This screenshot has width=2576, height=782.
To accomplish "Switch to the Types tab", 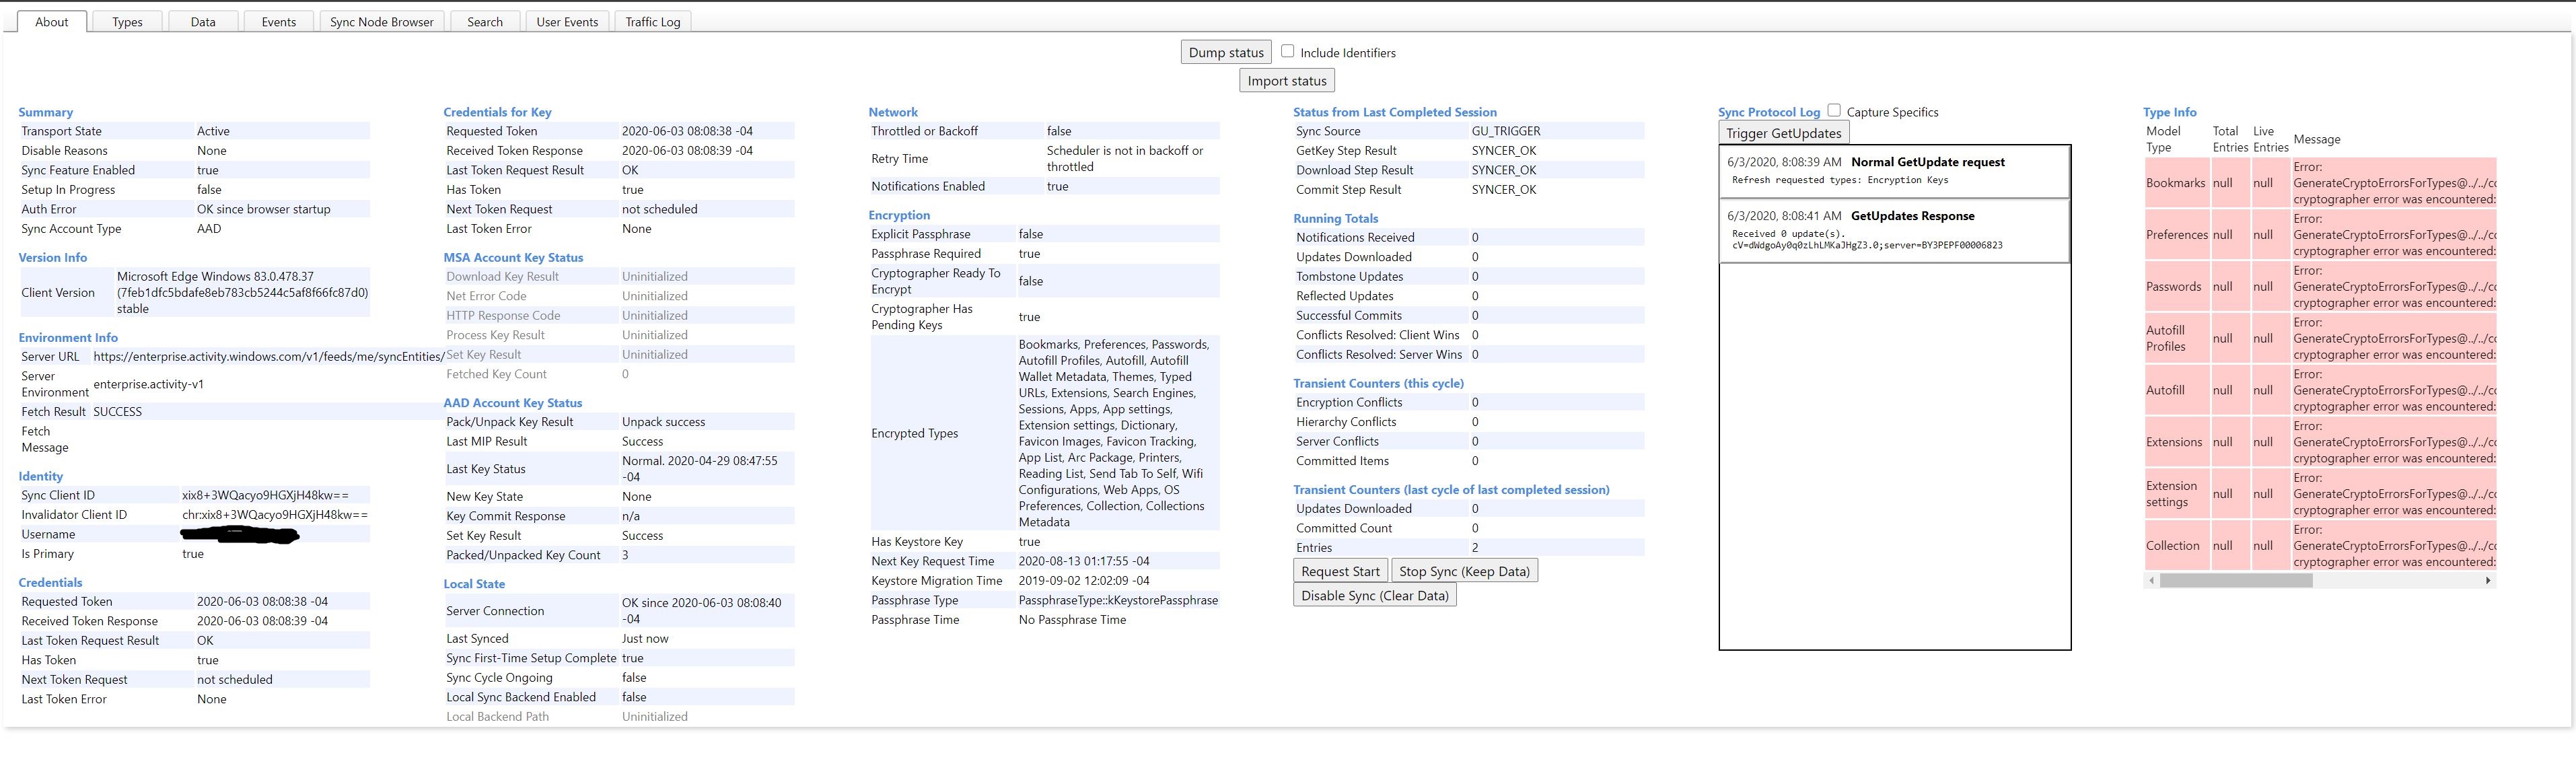I will pos(127,22).
